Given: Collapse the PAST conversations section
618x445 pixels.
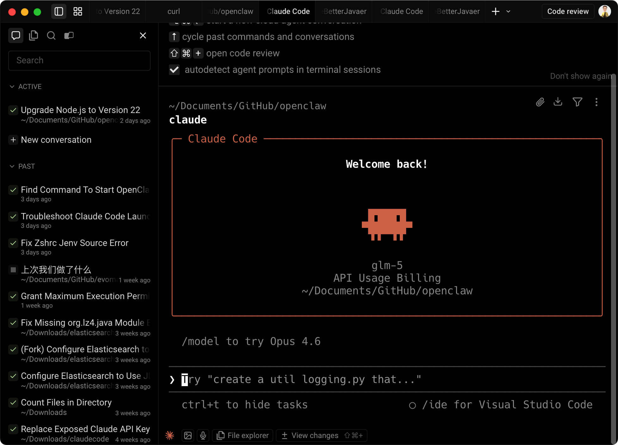Looking at the screenshot, I should tap(12, 166).
